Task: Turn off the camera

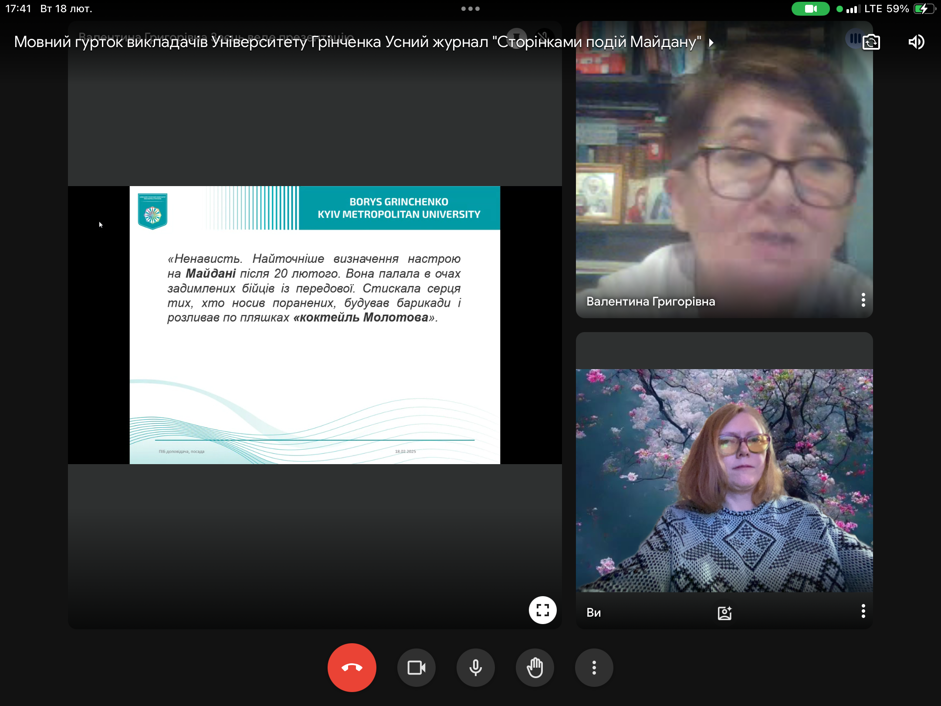Action: click(416, 667)
